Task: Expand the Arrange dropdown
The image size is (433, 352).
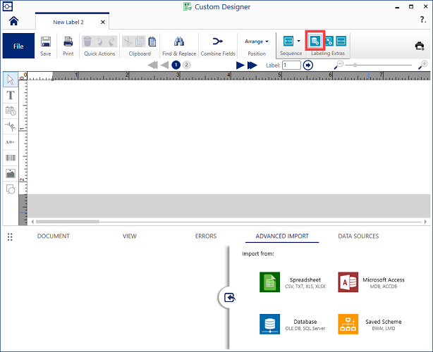Action: click(257, 42)
